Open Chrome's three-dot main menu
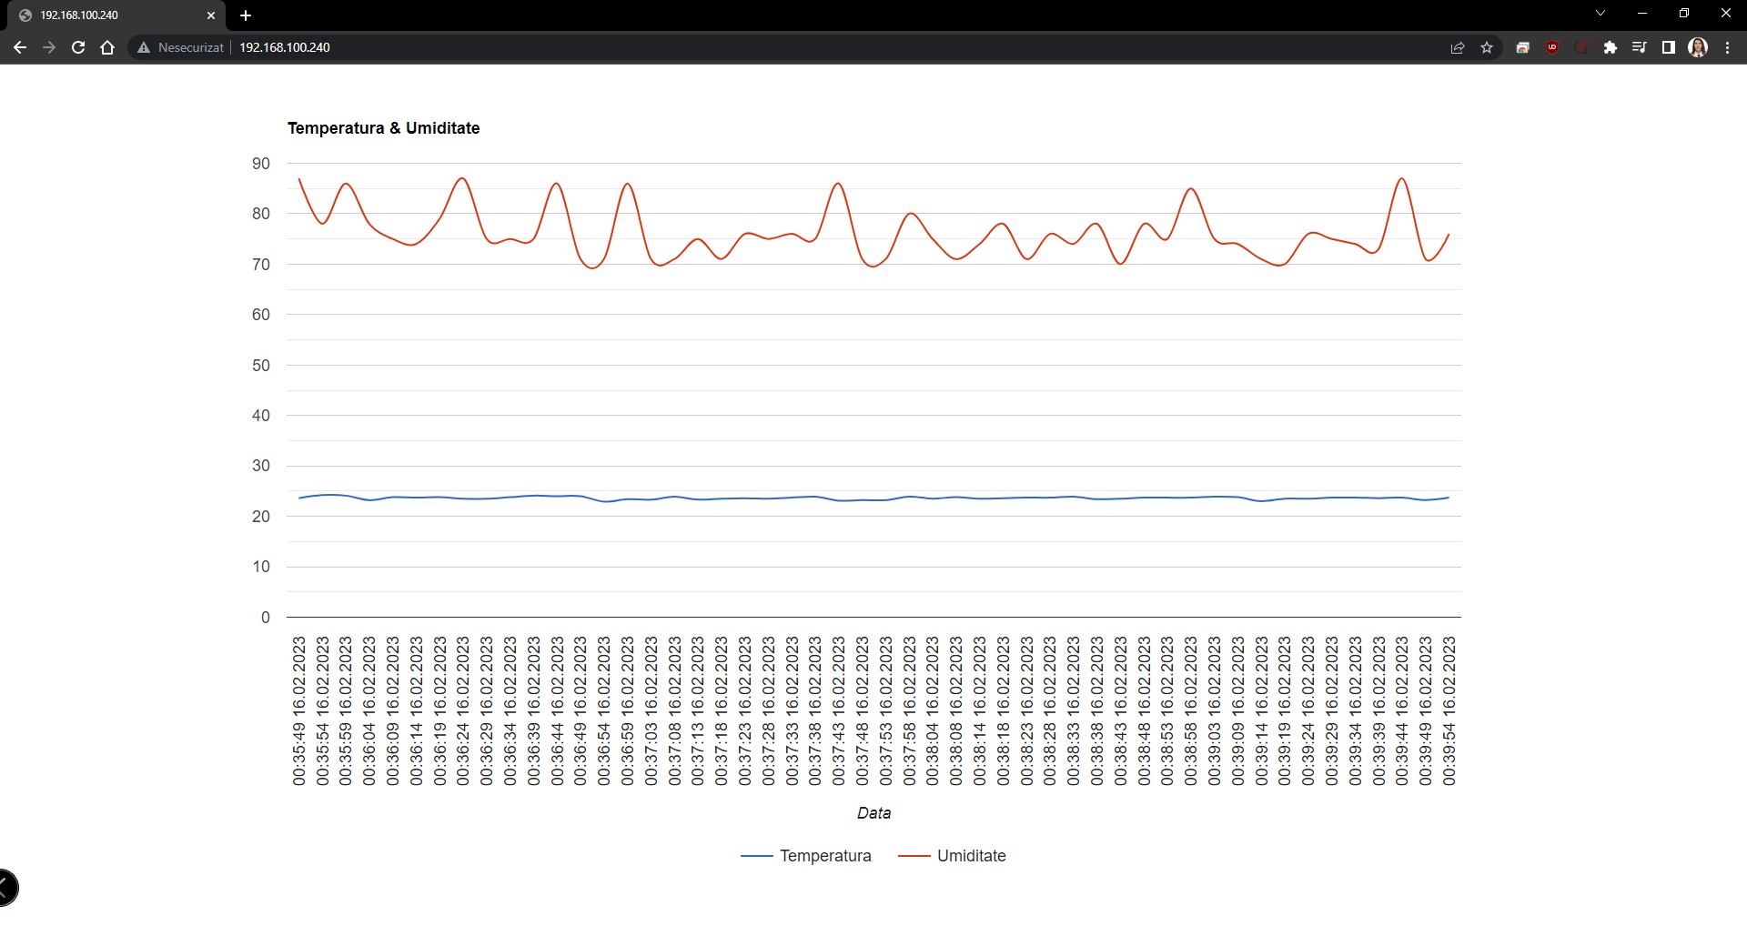 [1727, 47]
